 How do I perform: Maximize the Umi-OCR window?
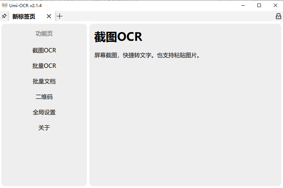pos(259,5)
